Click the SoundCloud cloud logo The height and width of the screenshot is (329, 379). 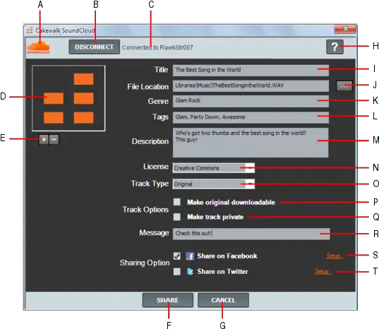(38, 47)
